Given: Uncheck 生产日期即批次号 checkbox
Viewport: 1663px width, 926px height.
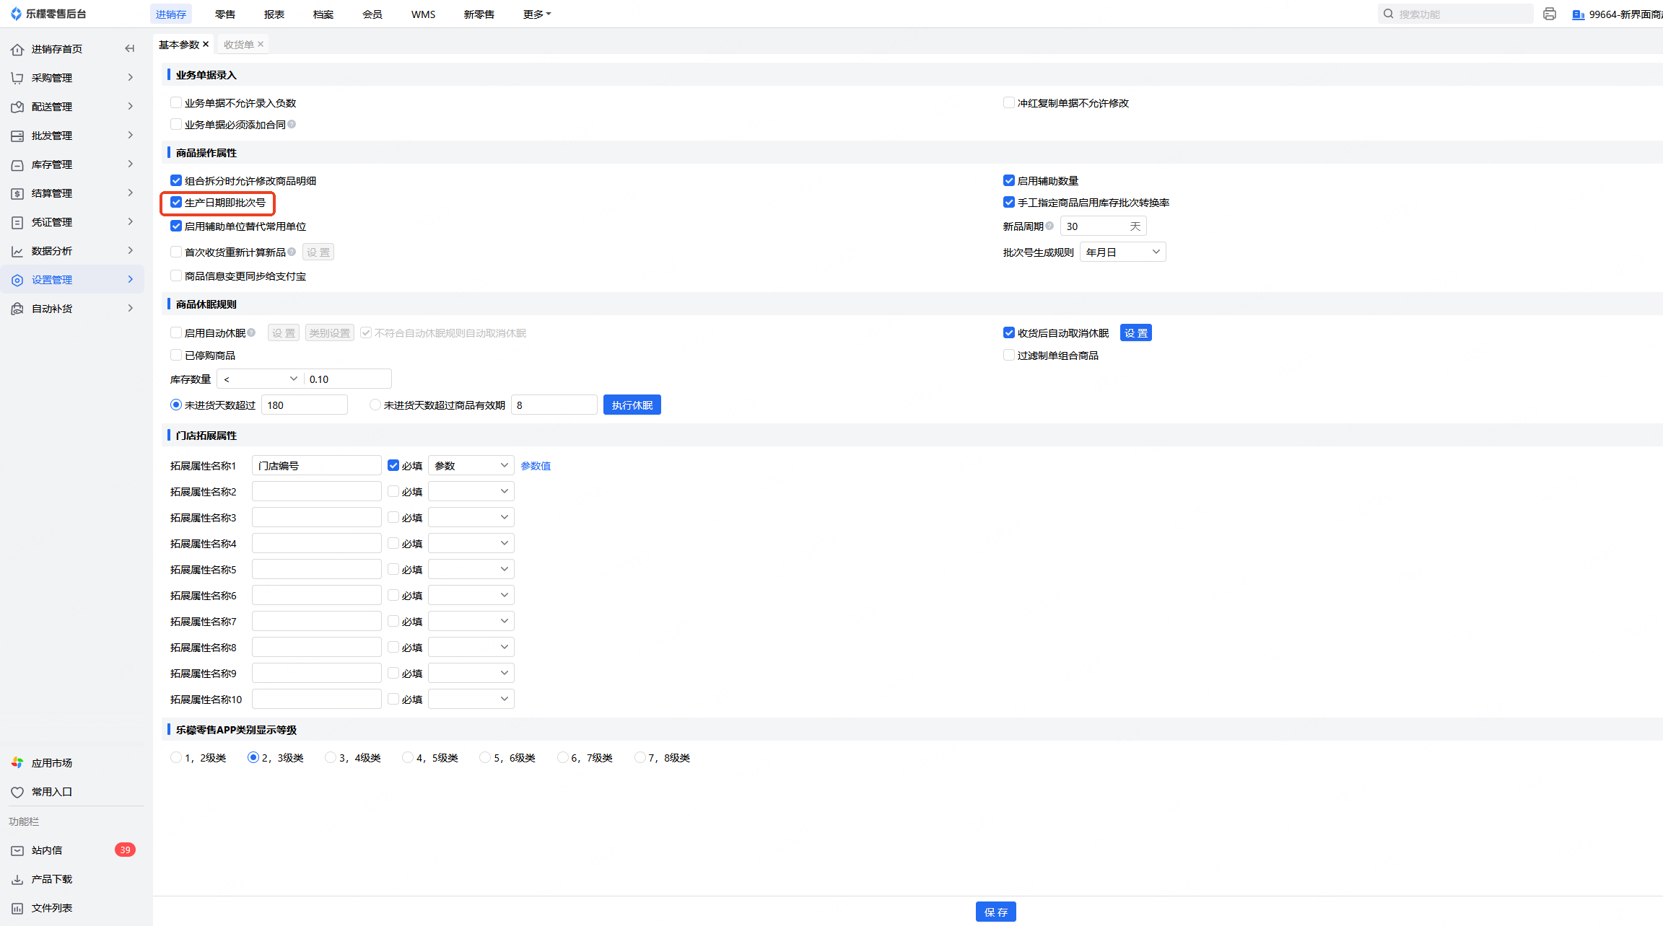Looking at the screenshot, I should [x=176, y=203].
